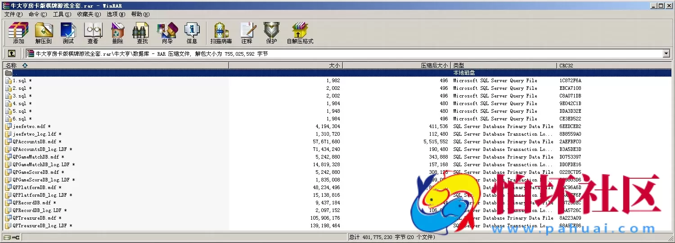The height and width of the screenshot is (243, 675).
Task: Click the 删除 (Delete) toolbar icon
Action: tap(117, 33)
